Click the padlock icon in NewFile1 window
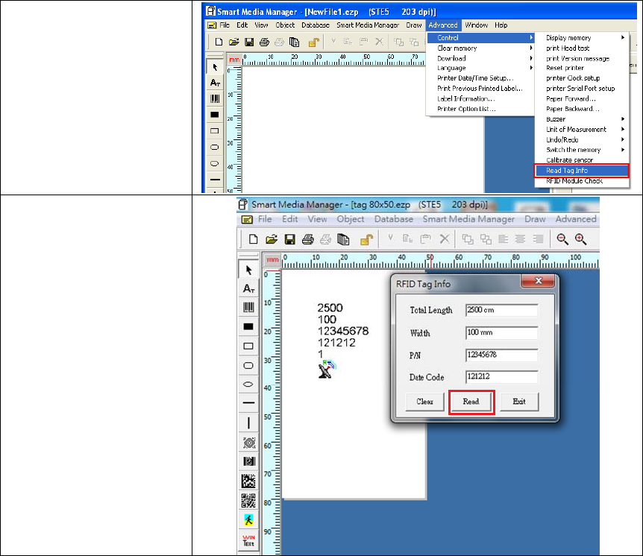643x556 pixels. click(314, 42)
